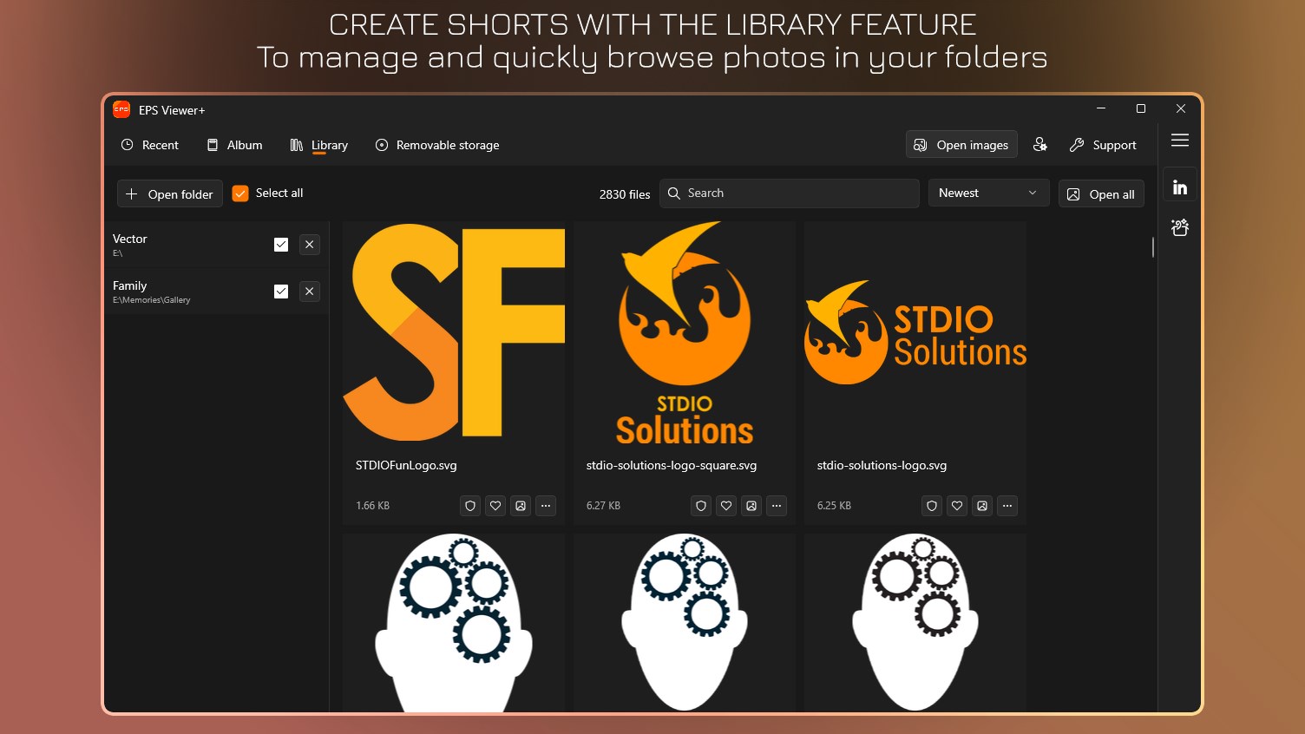The width and height of the screenshot is (1305, 734).
Task: Uncheck the Vector folder checkbox
Action: pyautogui.click(x=281, y=245)
